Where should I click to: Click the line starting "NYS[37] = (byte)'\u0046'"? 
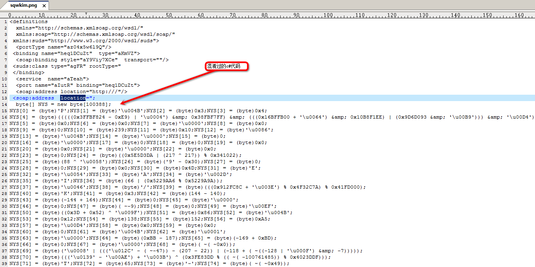(x=188, y=187)
